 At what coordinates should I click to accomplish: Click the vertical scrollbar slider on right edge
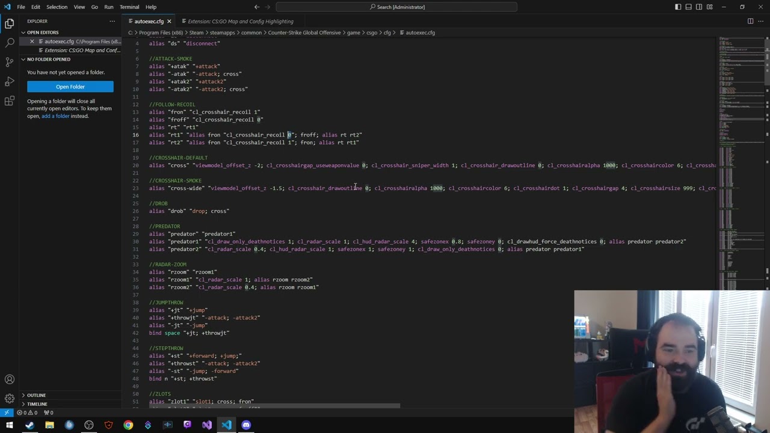click(766, 63)
